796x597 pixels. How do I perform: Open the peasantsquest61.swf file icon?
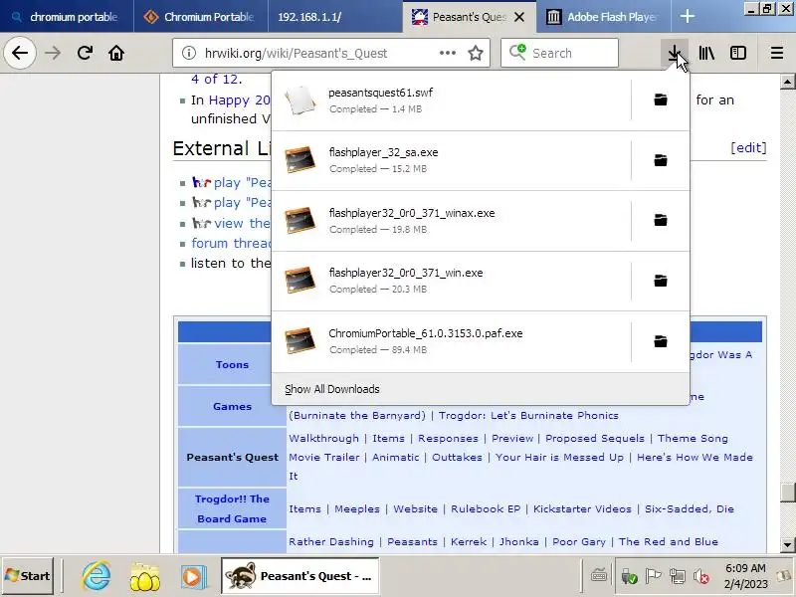[x=300, y=100]
